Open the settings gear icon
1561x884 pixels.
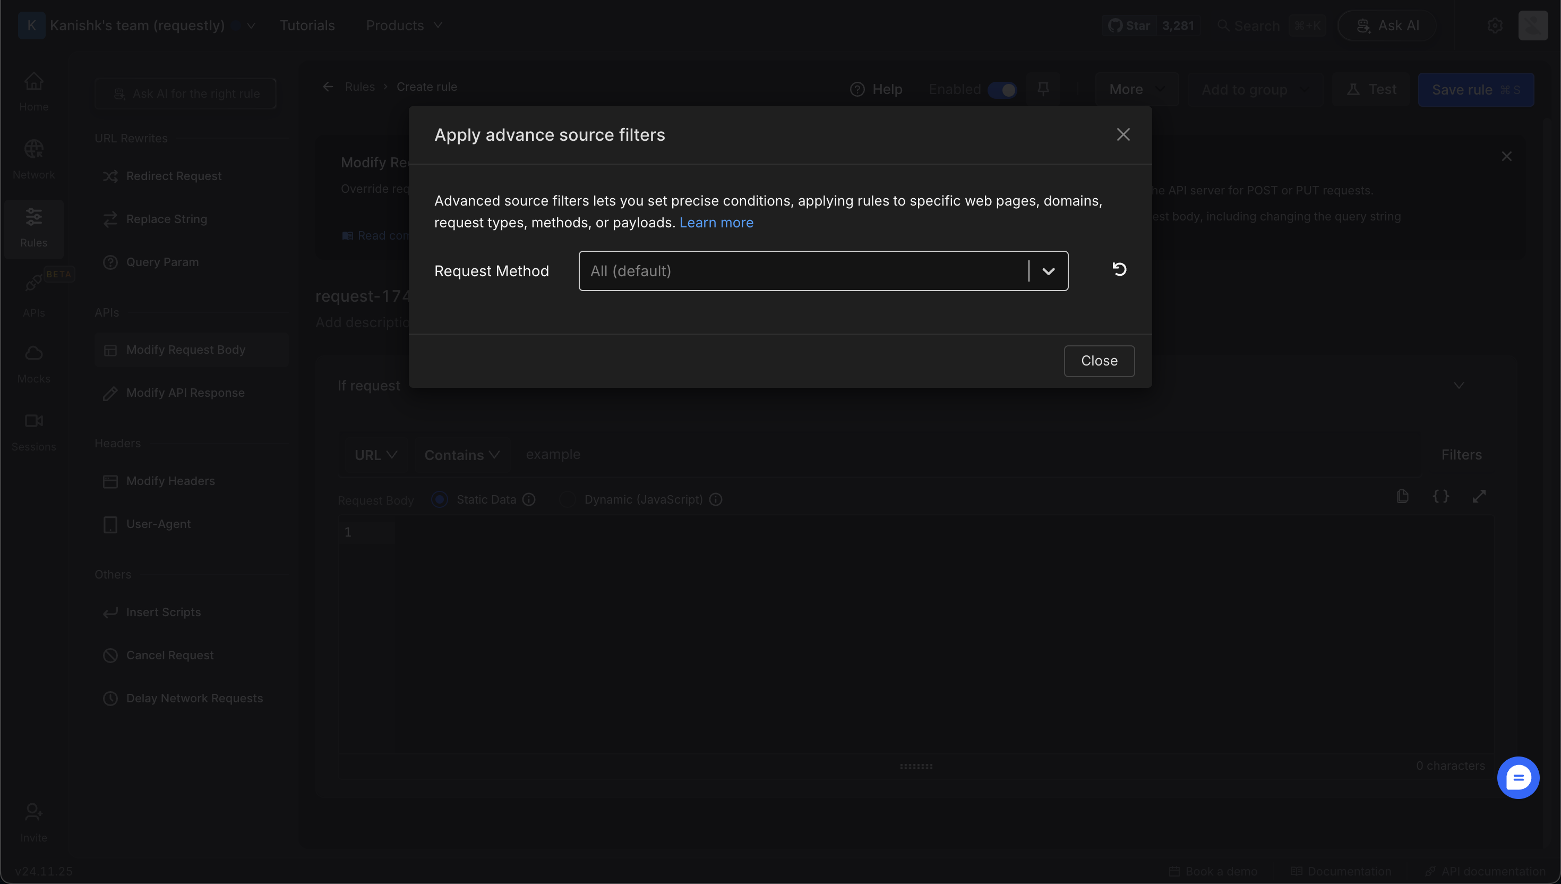[1495, 25]
